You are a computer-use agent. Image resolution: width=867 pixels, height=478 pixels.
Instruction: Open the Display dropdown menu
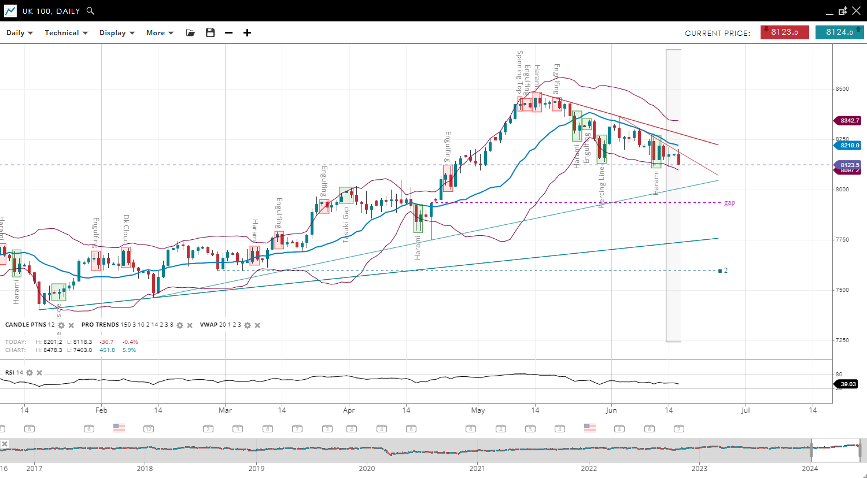click(x=117, y=33)
